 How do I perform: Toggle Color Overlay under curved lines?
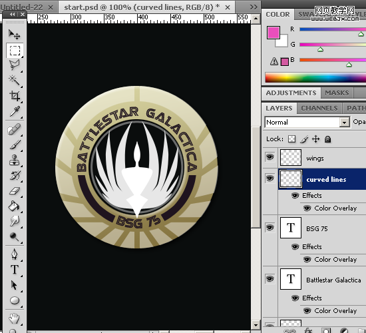(x=307, y=208)
